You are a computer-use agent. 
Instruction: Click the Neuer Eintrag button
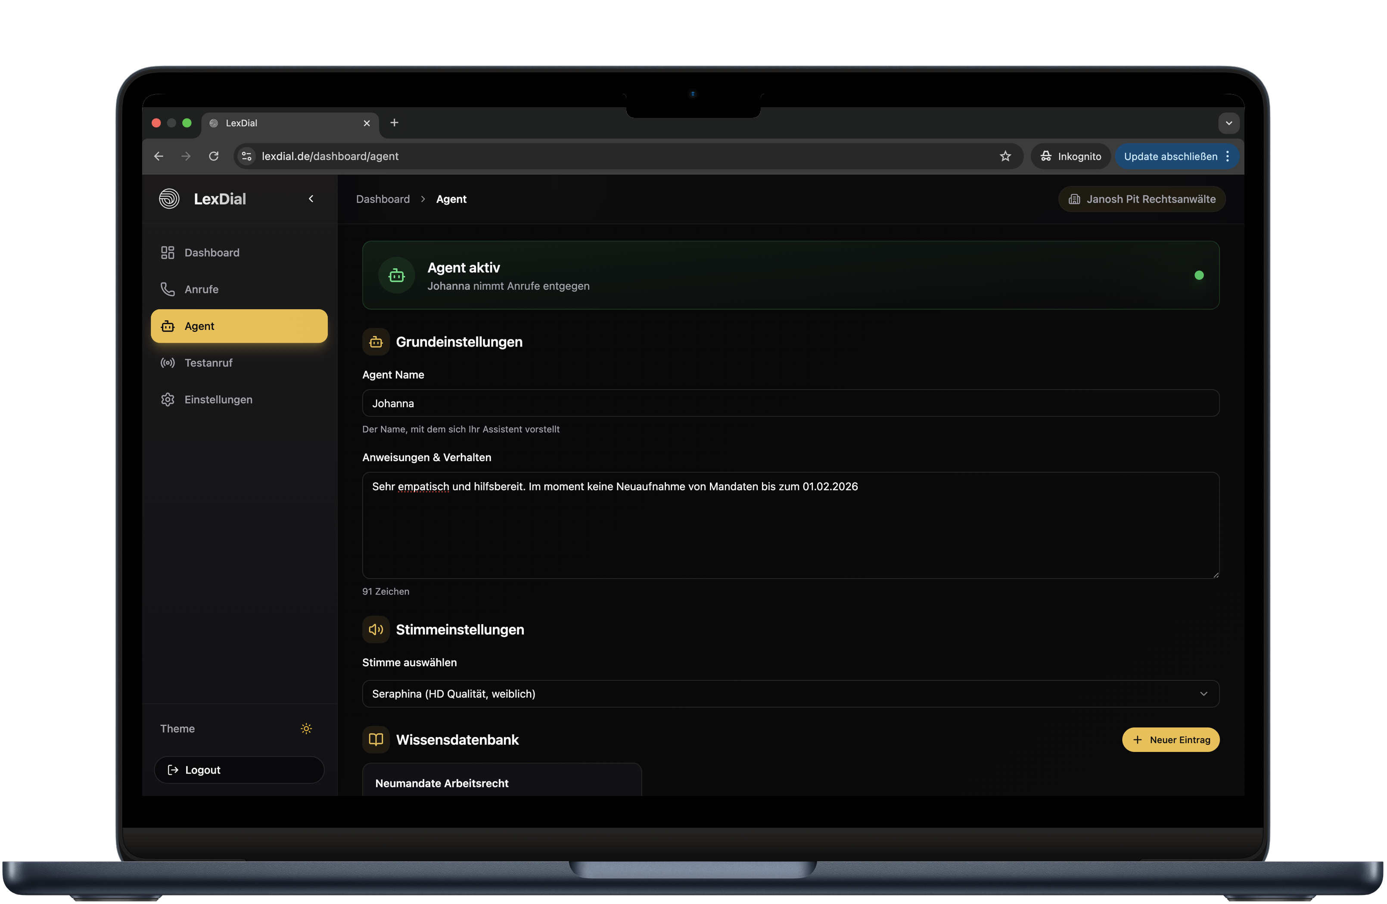tap(1170, 739)
